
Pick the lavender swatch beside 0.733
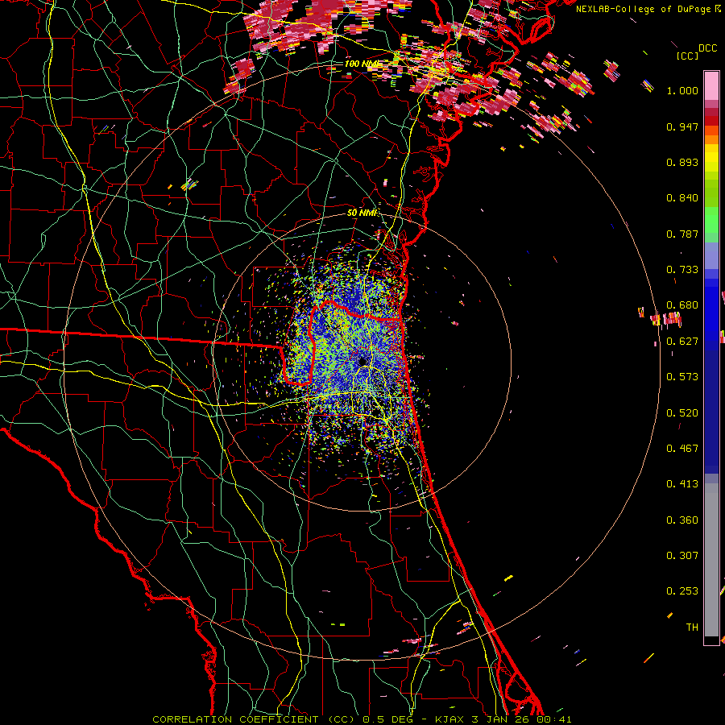711,257
